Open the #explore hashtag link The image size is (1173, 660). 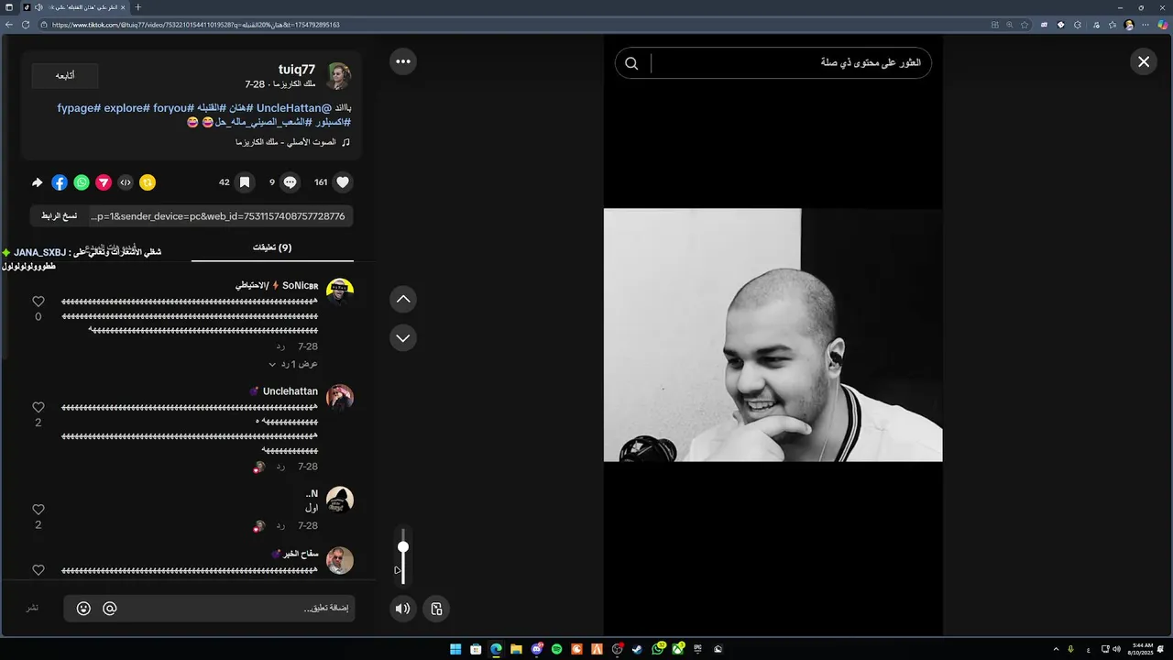point(126,108)
